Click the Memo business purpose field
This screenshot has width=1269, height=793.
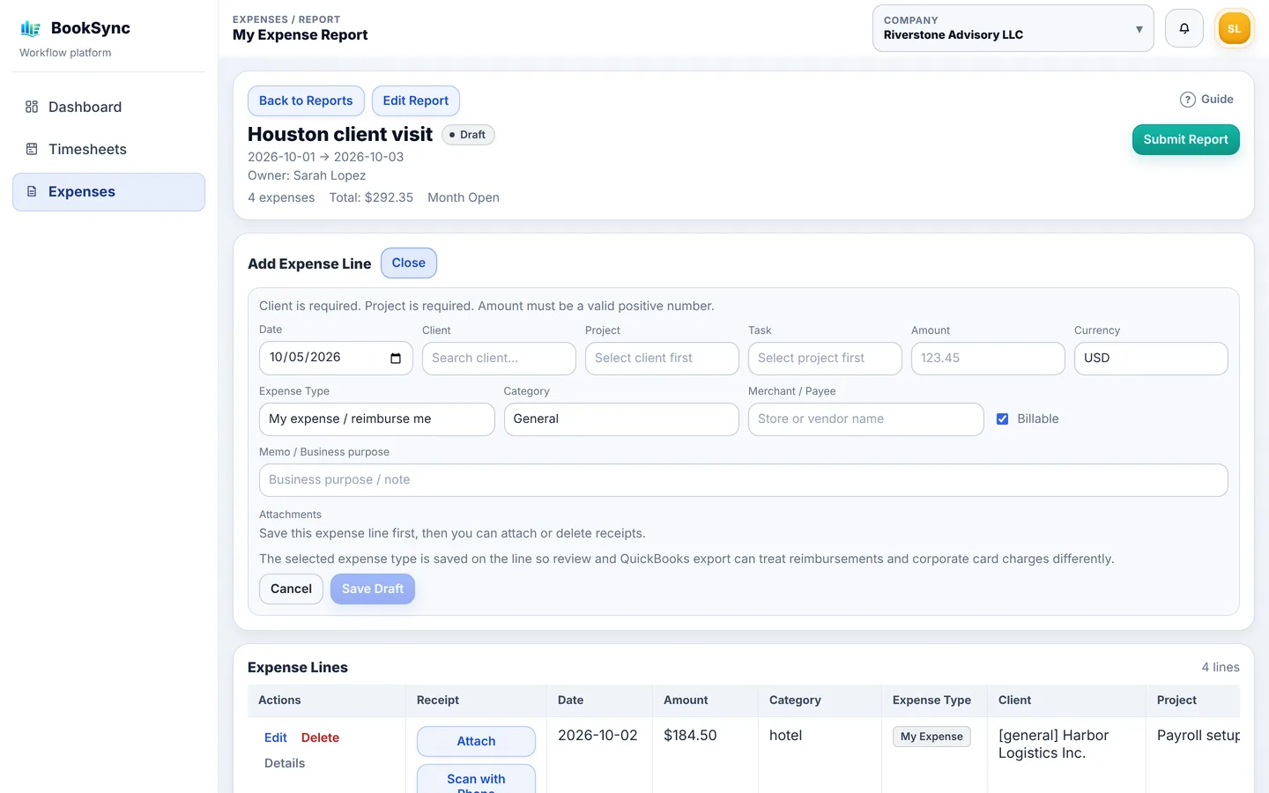tap(743, 479)
